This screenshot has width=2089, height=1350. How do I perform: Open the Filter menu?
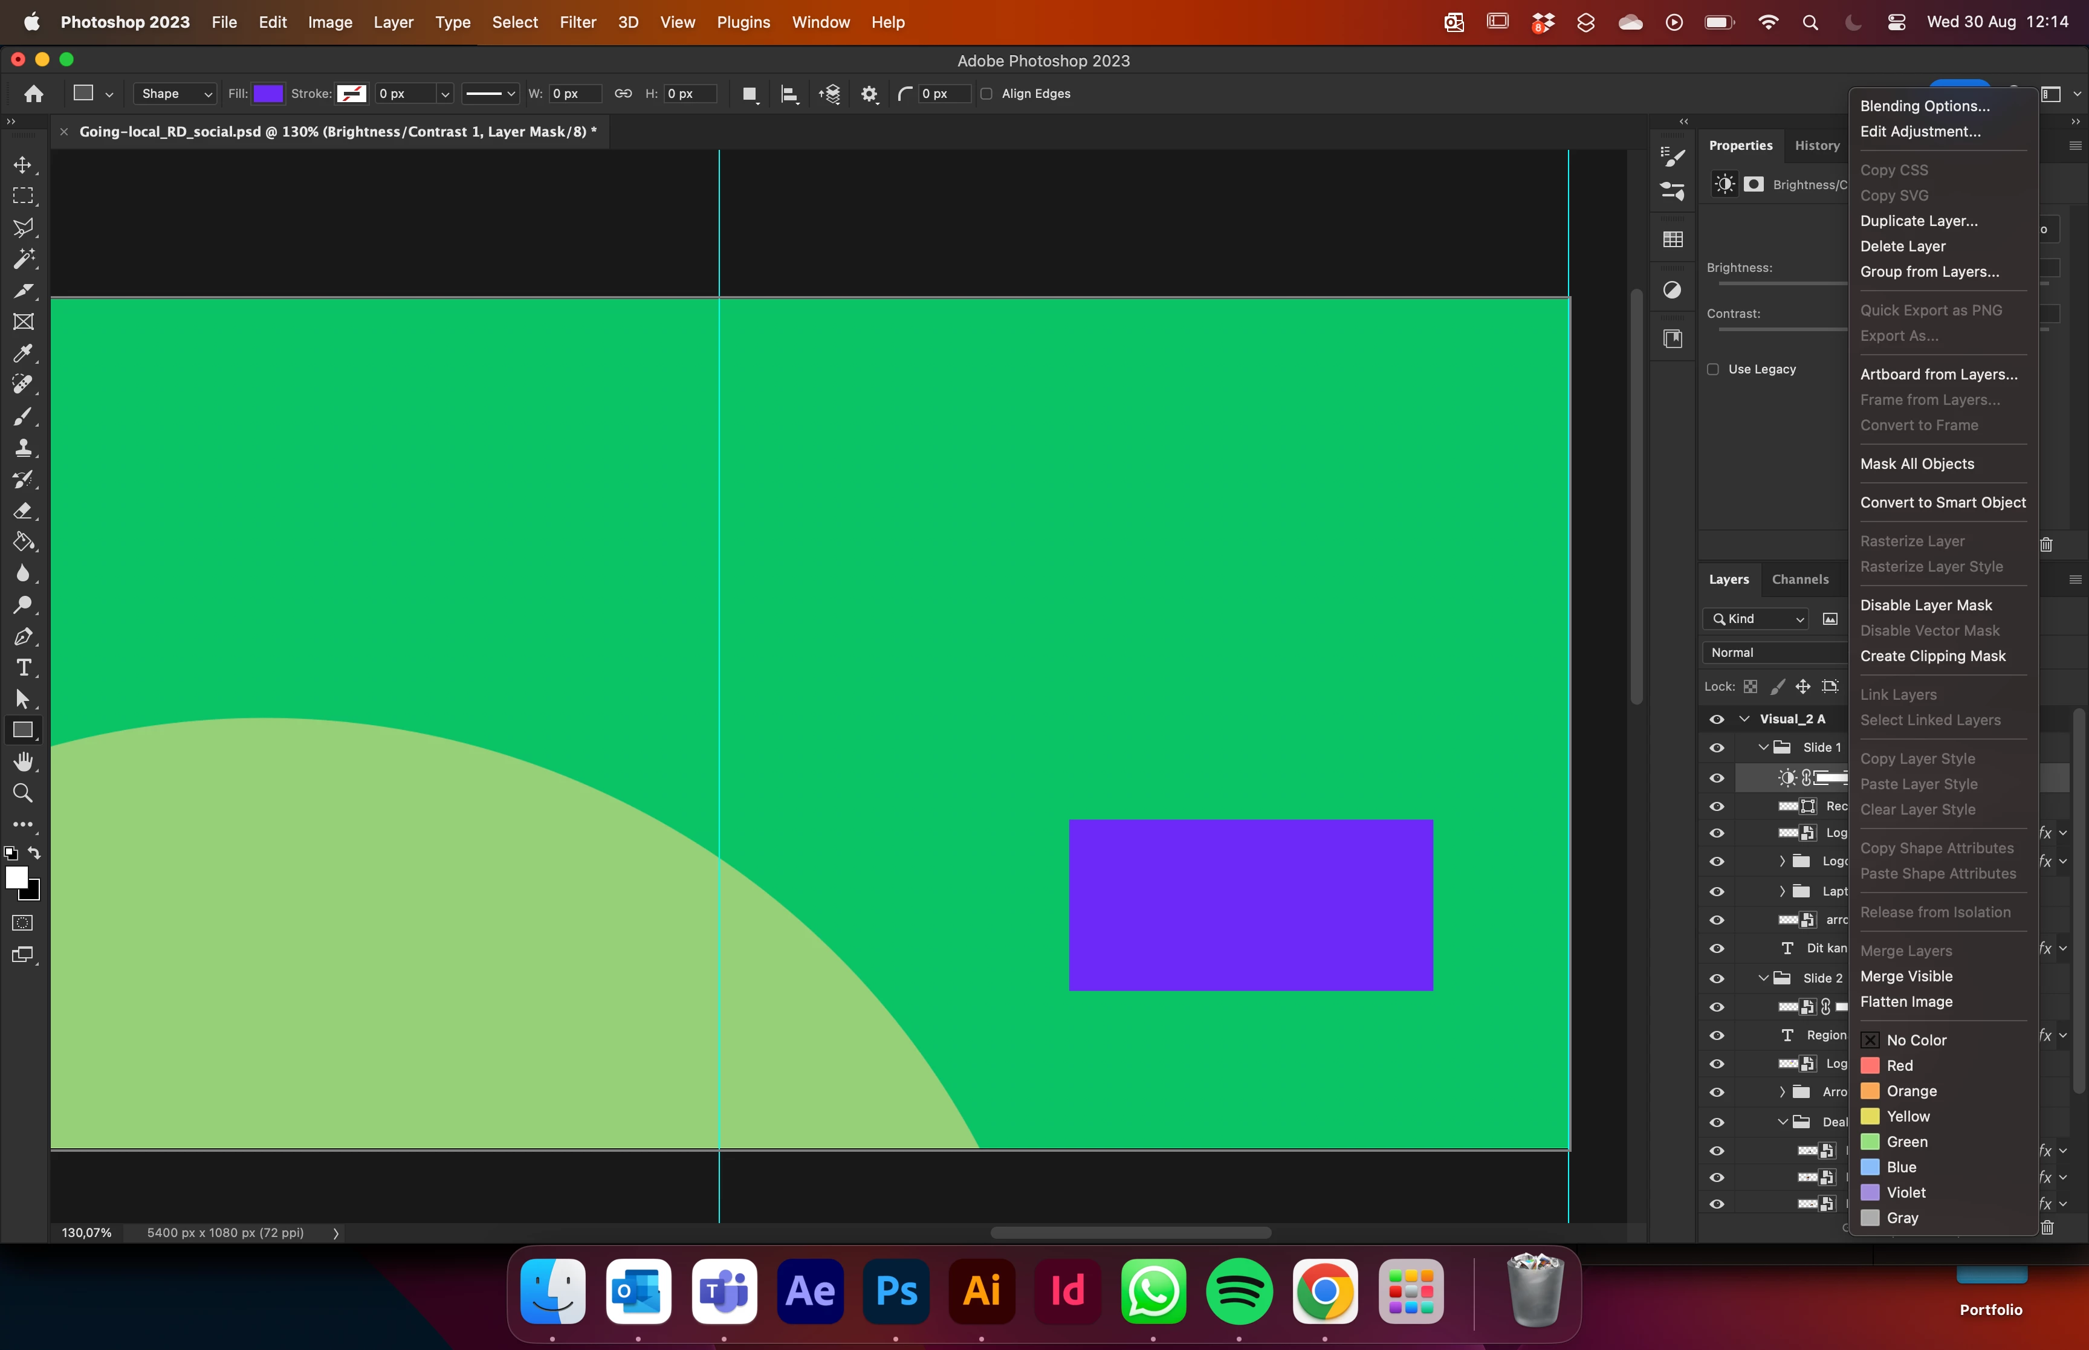point(577,22)
